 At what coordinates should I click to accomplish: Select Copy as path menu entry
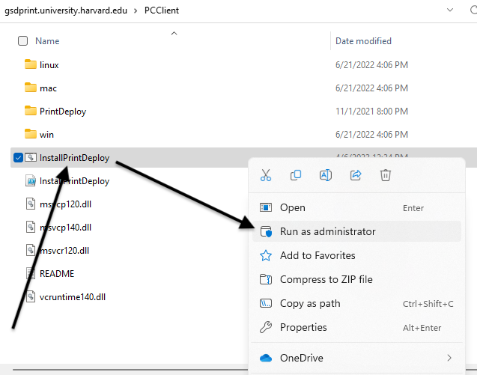click(309, 303)
